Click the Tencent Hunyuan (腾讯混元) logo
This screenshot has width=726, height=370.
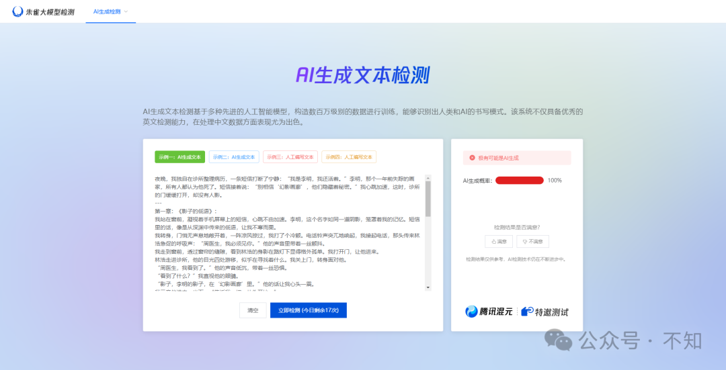point(489,312)
